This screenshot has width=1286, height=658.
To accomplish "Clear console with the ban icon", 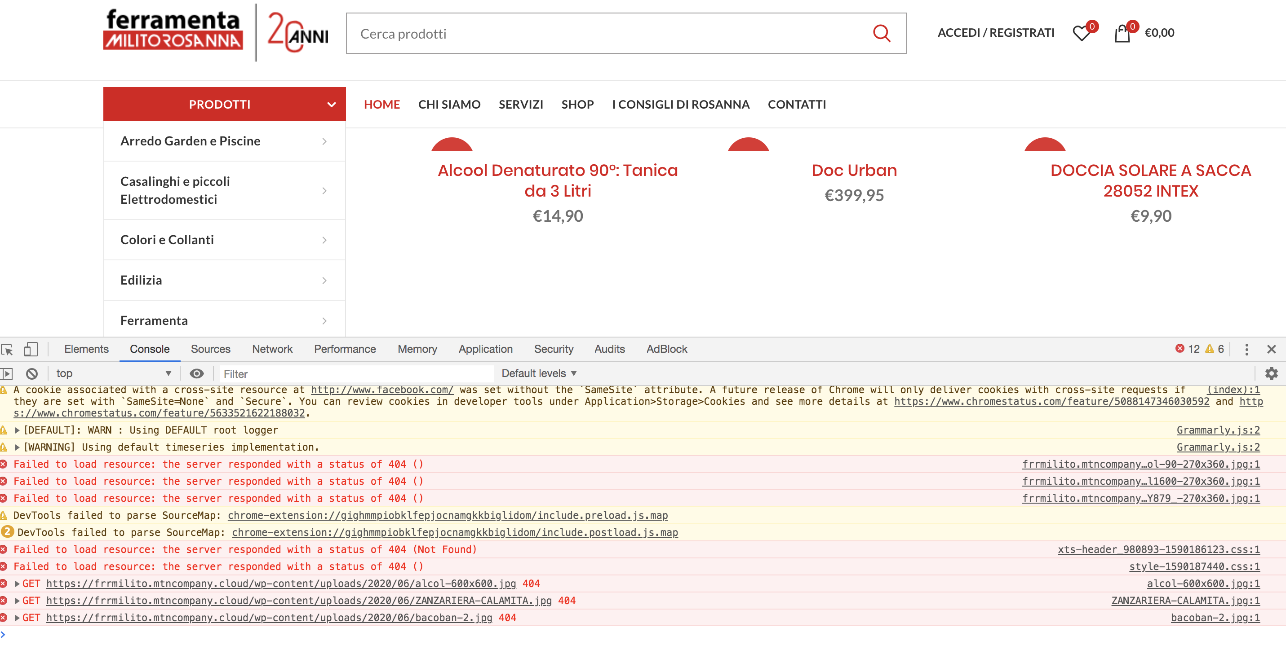I will point(32,373).
